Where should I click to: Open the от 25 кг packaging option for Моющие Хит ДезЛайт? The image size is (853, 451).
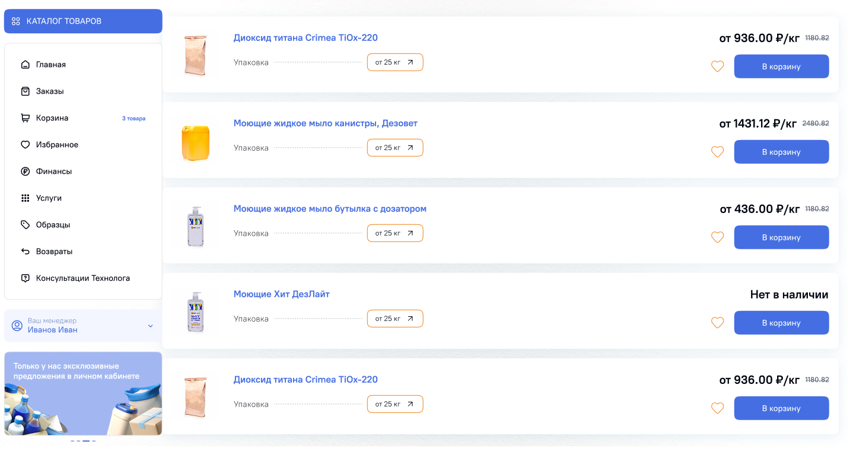tap(395, 319)
